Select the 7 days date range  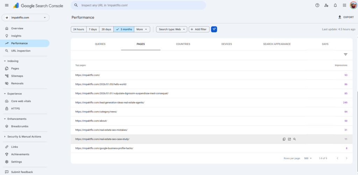click(93, 29)
